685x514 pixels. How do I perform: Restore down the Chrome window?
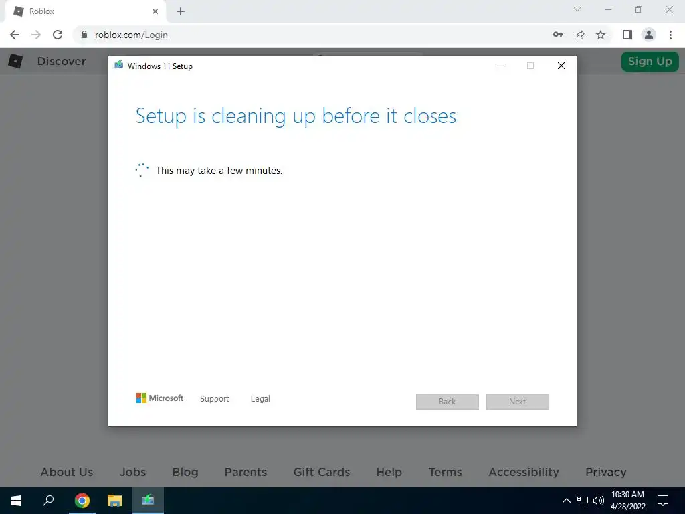[639, 9]
